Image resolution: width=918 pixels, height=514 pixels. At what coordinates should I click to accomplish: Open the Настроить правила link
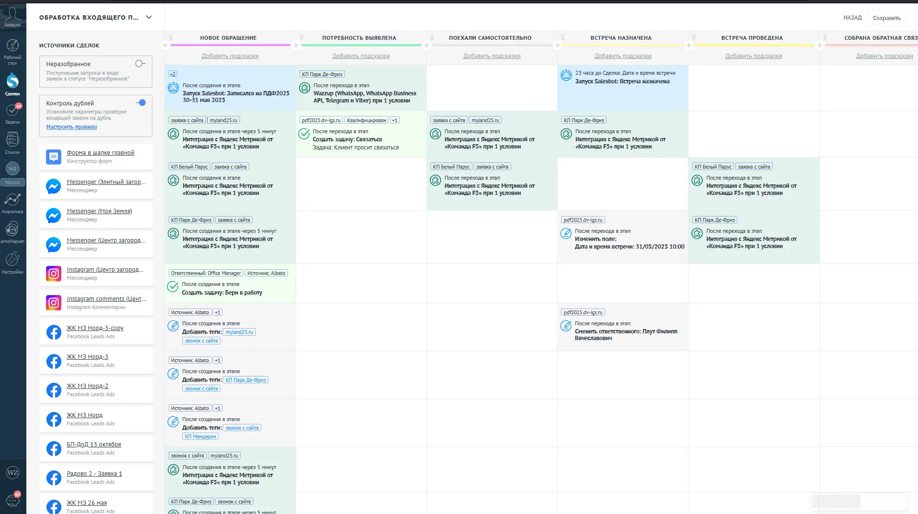[71, 127]
